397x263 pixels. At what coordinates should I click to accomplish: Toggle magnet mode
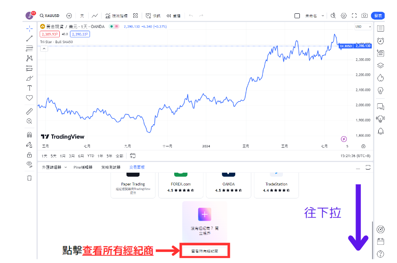[29, 135]
